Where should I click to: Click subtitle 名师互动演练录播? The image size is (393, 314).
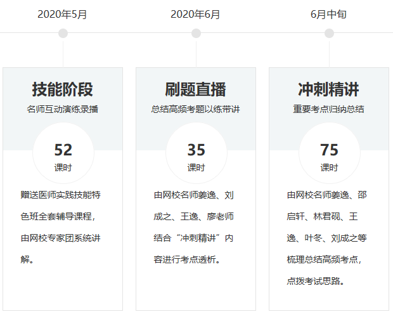click(x=63, y=109)
